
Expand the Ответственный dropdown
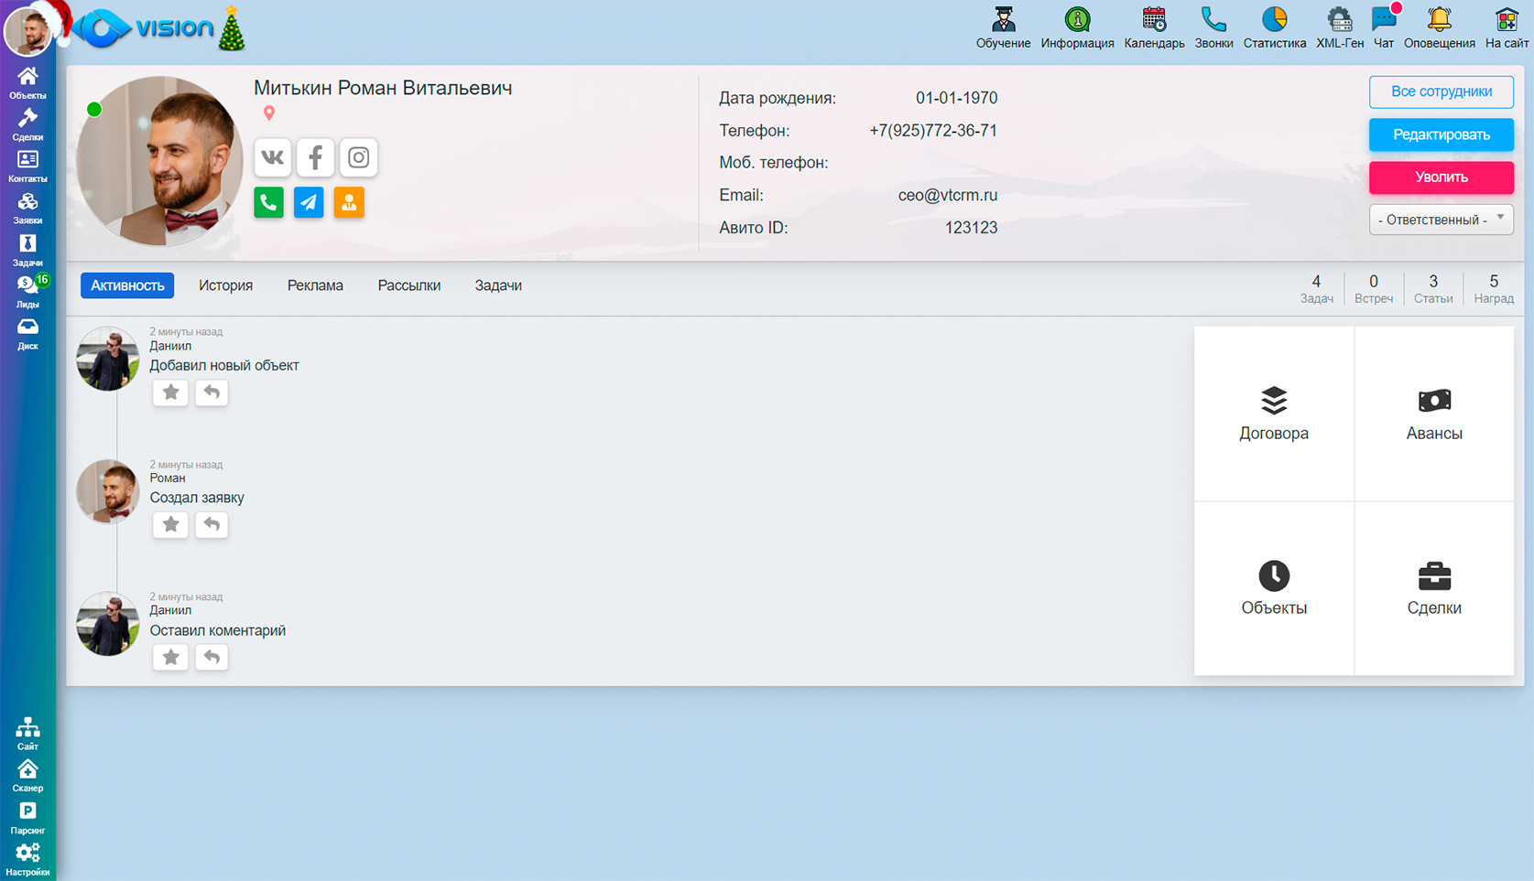1441,220
